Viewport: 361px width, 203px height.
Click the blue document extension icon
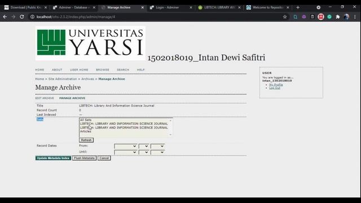(x=296, y=17)
